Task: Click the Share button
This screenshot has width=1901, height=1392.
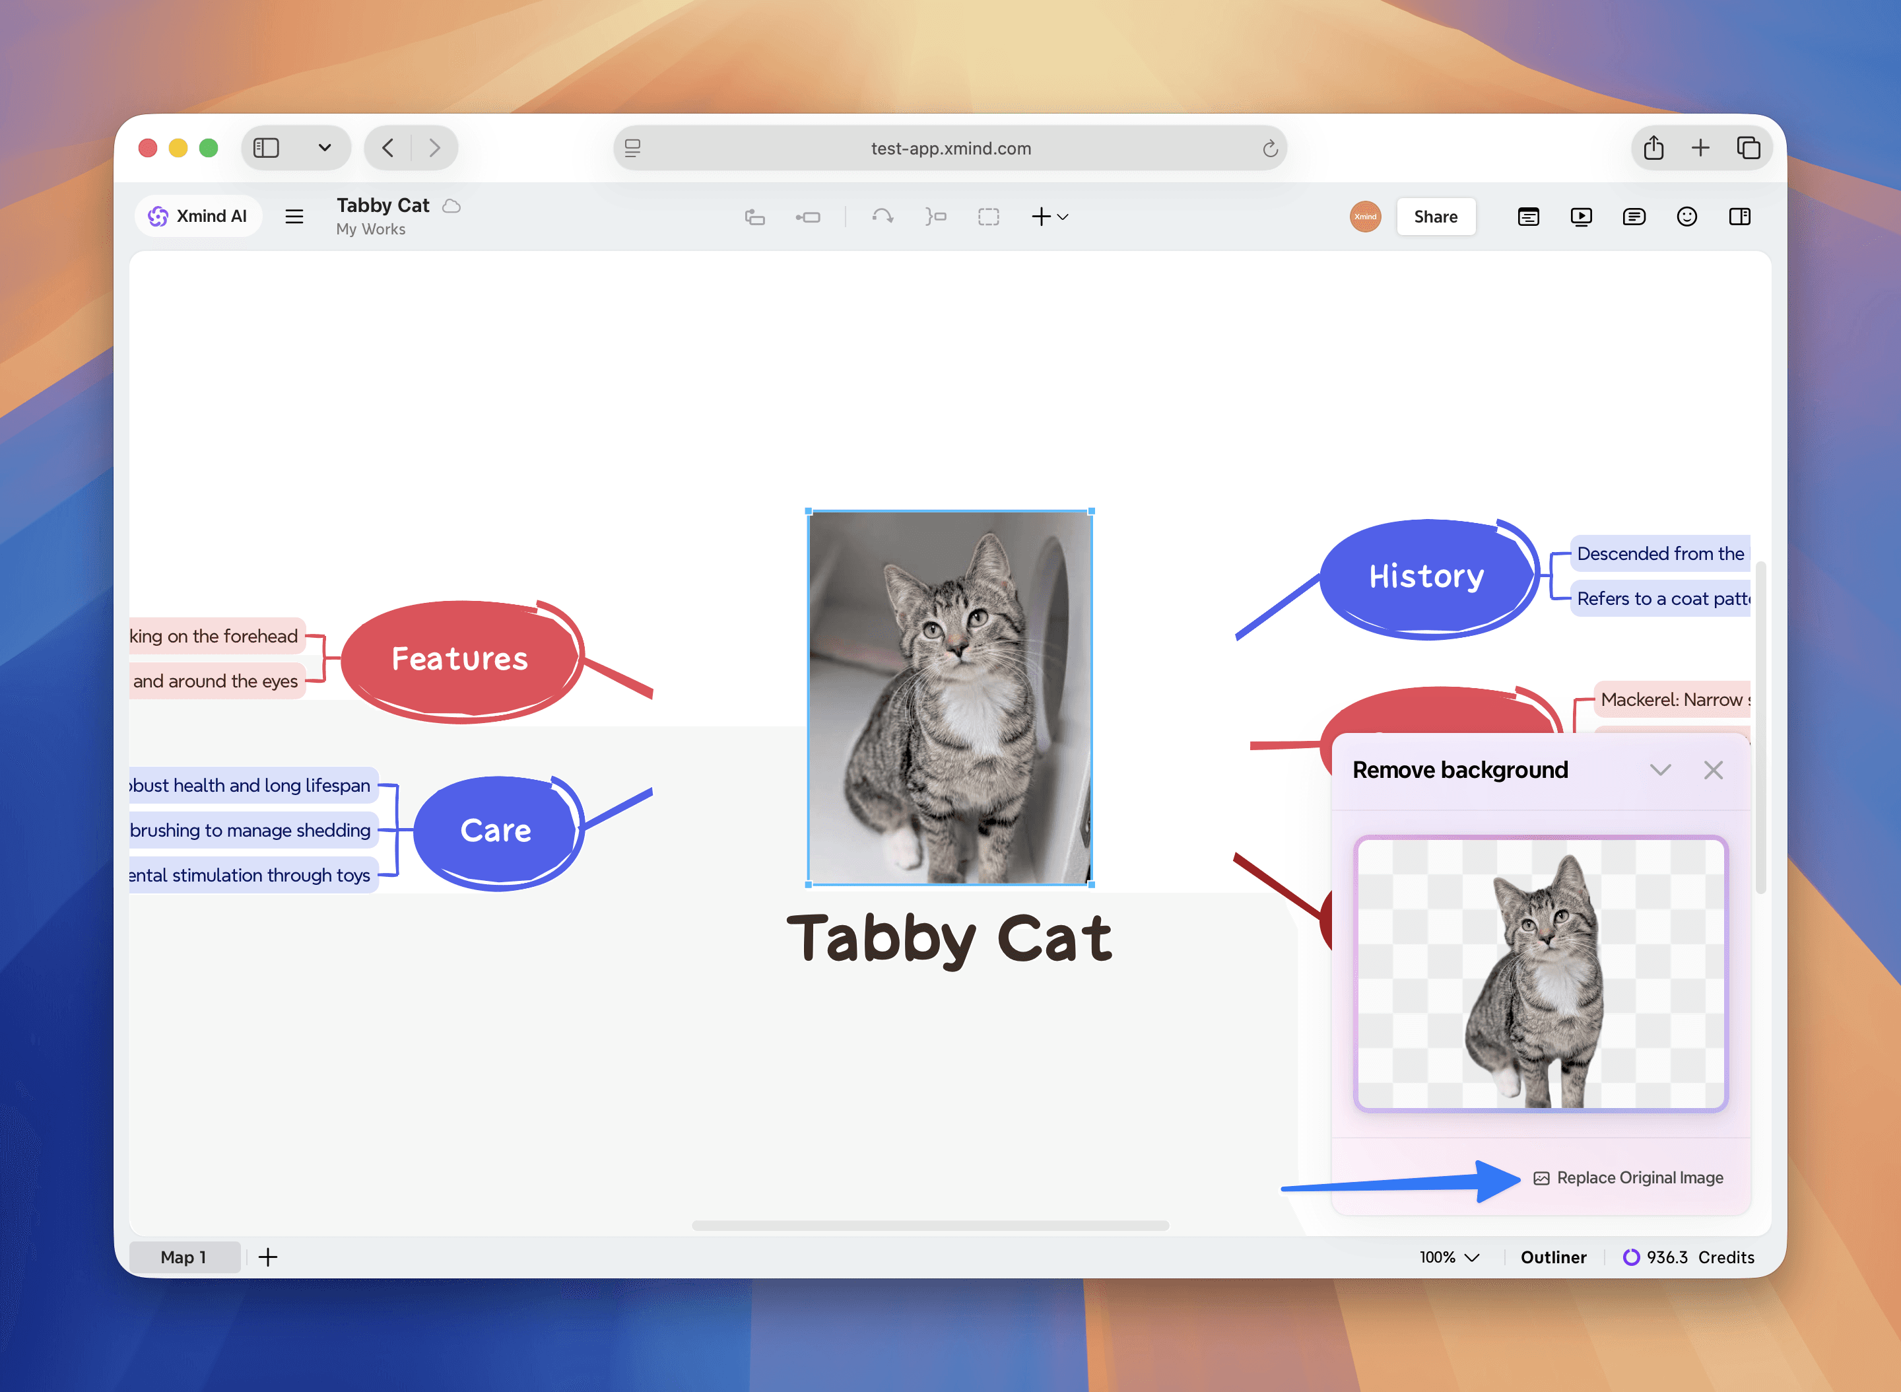Action: (1435, 217)
